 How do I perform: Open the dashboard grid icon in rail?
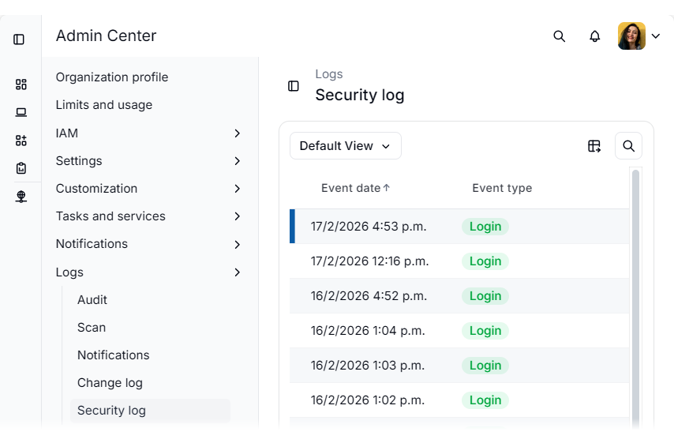(x=21, y=84)
